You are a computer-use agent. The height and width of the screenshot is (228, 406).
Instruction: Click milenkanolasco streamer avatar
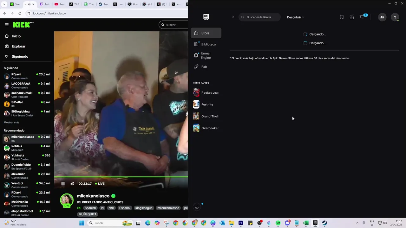(67, 200)
